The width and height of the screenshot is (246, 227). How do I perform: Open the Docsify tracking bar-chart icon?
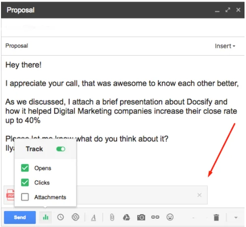point(45,217)
